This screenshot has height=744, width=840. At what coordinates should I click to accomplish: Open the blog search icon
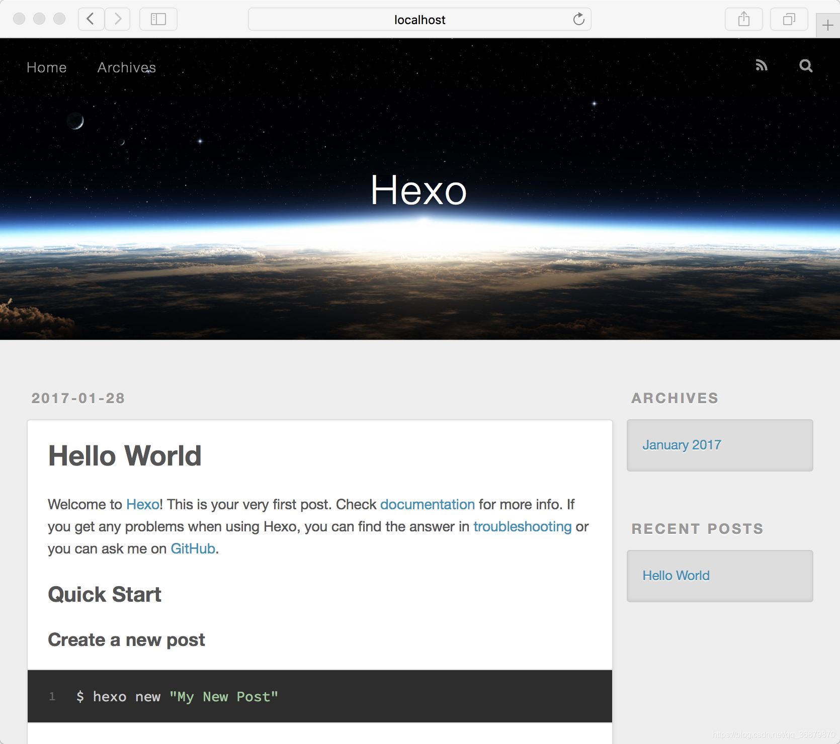pos(806,65)
